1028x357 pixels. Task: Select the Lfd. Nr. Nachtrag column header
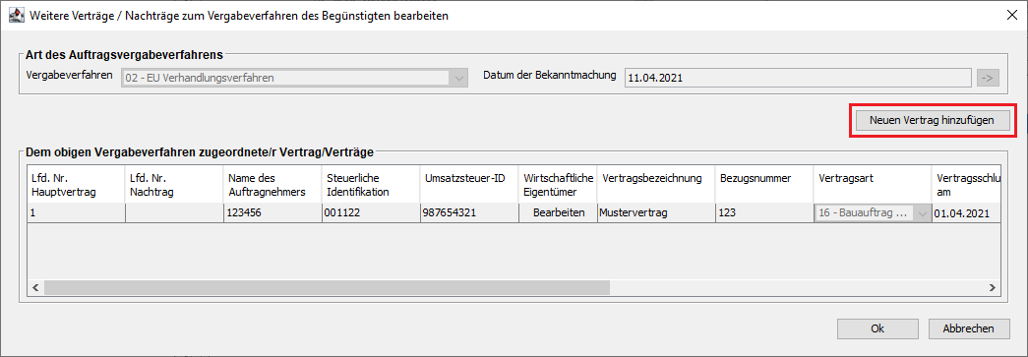pyautogui.click(x=174, y=185)
